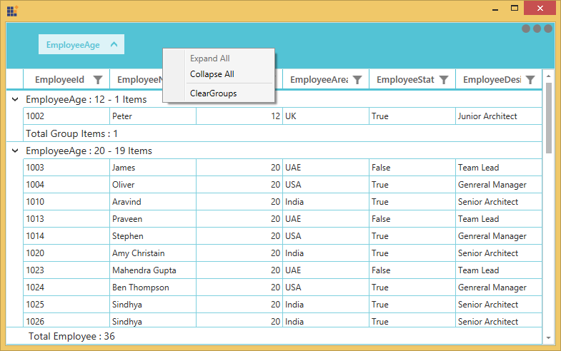The image size is (561, 351).
Task: Select cell with ID 1010
Action: [66, 202]
